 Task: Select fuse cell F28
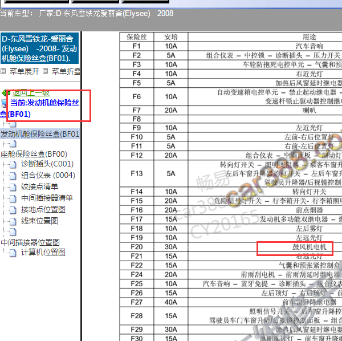tap(137, 316)
